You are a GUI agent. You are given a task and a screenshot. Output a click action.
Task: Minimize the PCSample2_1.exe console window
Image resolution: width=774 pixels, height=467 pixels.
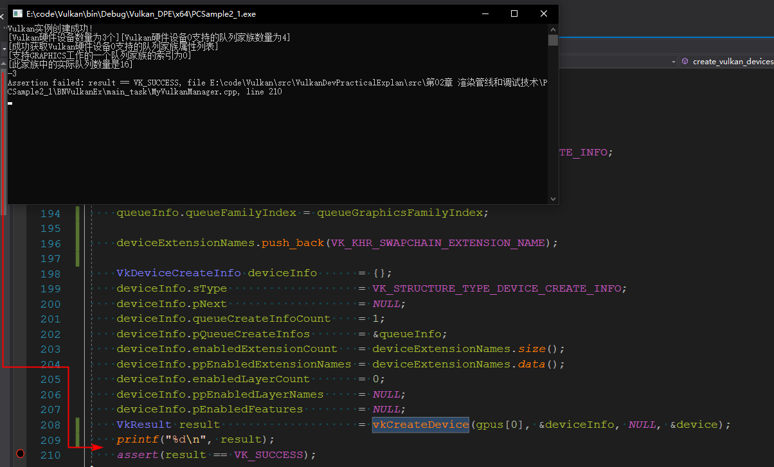point(485,12)
